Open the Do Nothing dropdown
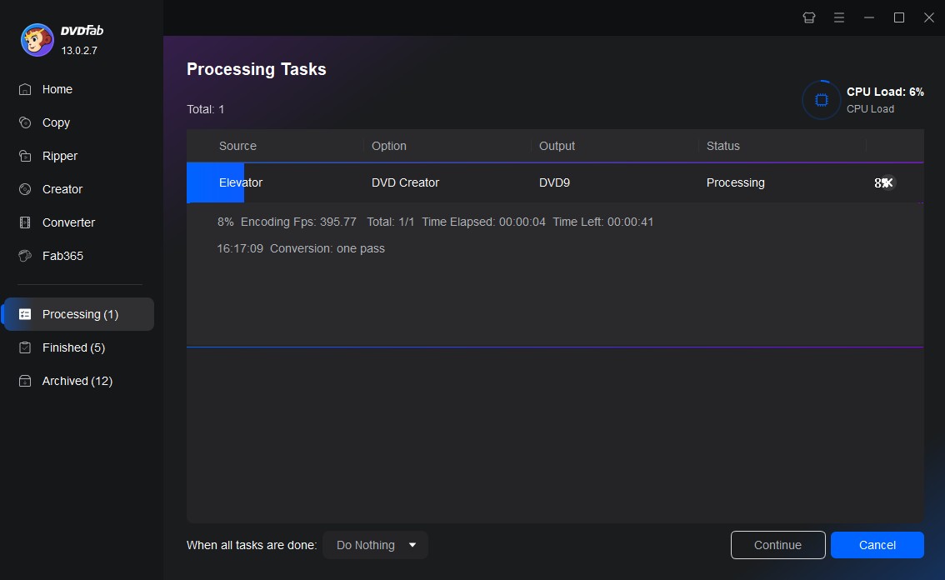Viewport: 945px width, 580px height. click(x=375, y=545)
